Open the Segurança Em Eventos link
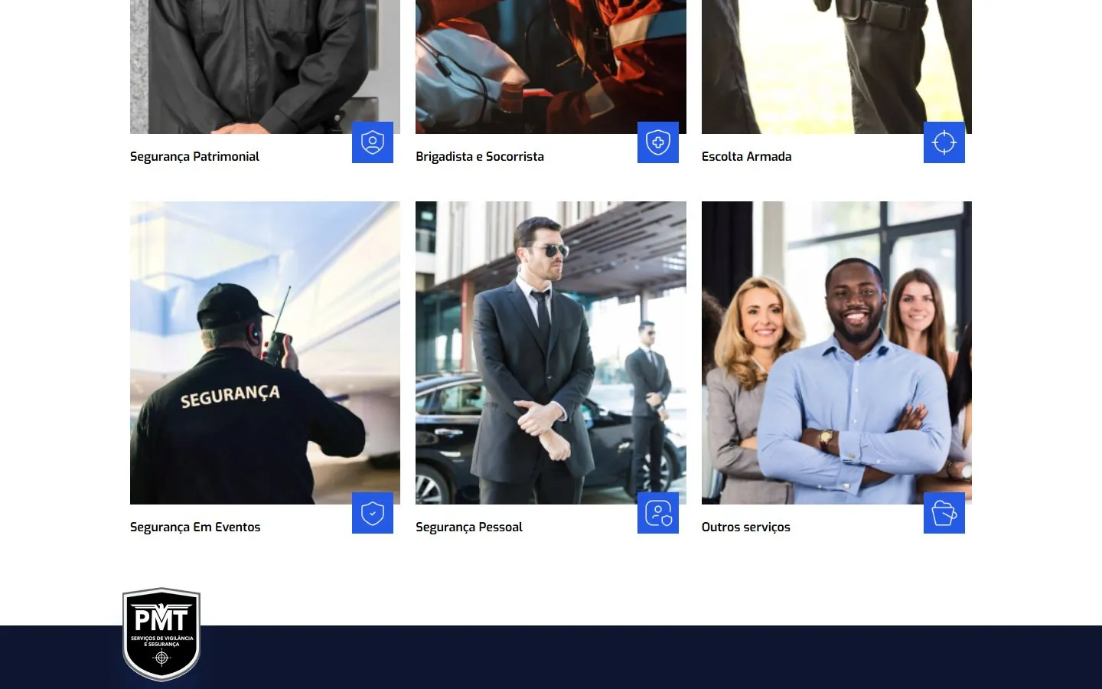The height and width of the screenshot is (689, 1102). (x=195, y=527)
